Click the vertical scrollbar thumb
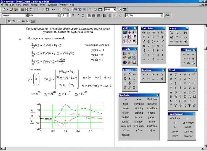 205,48
